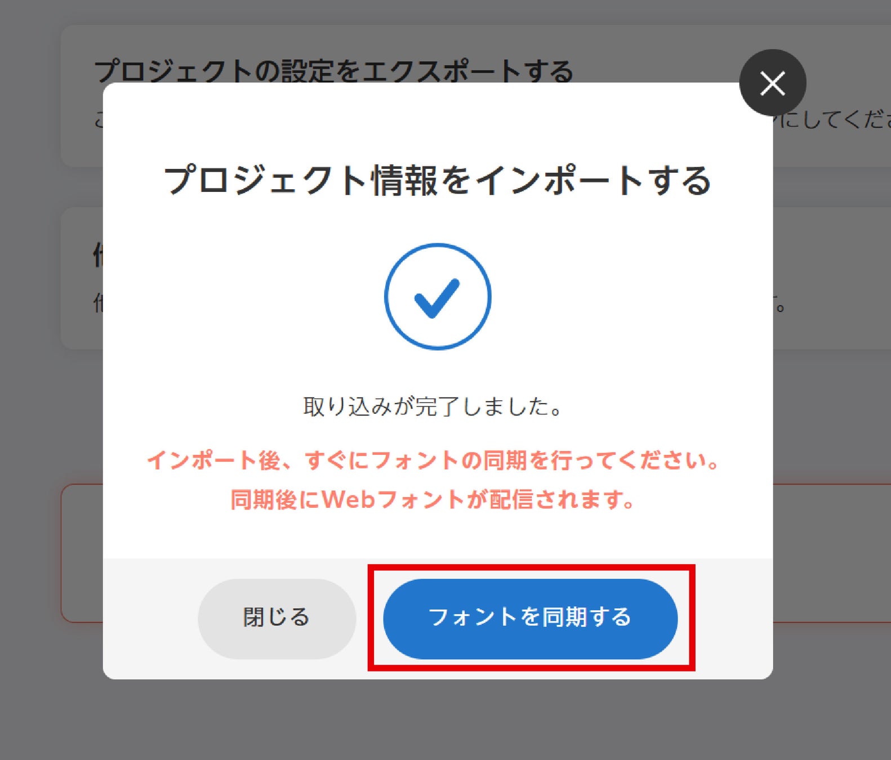Image resolution: width=891 pixels, height=760 pixels.
Task: Click the 取り込みが完了しました message
Action: [433, 406]
